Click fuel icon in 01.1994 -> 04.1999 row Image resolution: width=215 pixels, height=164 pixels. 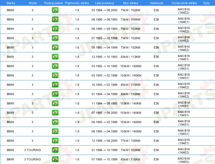(55, 94)
